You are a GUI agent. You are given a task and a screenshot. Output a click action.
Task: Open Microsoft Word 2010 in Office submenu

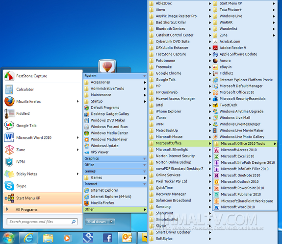(x=245, y=207)
